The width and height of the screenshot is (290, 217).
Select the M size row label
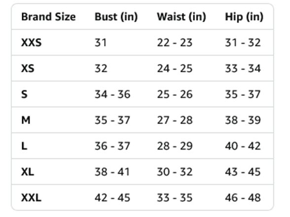tap(26, 120)
